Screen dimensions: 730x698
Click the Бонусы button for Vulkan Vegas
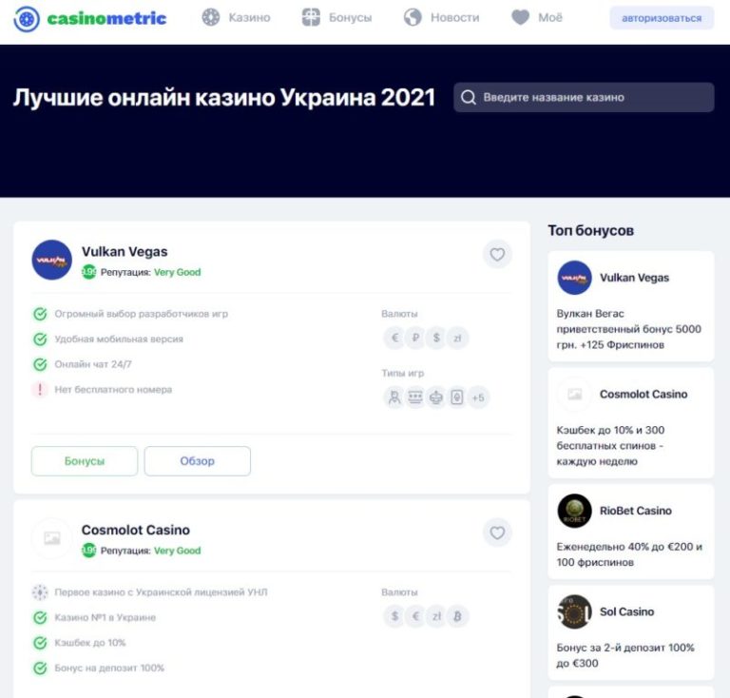(x=85, y=461)
